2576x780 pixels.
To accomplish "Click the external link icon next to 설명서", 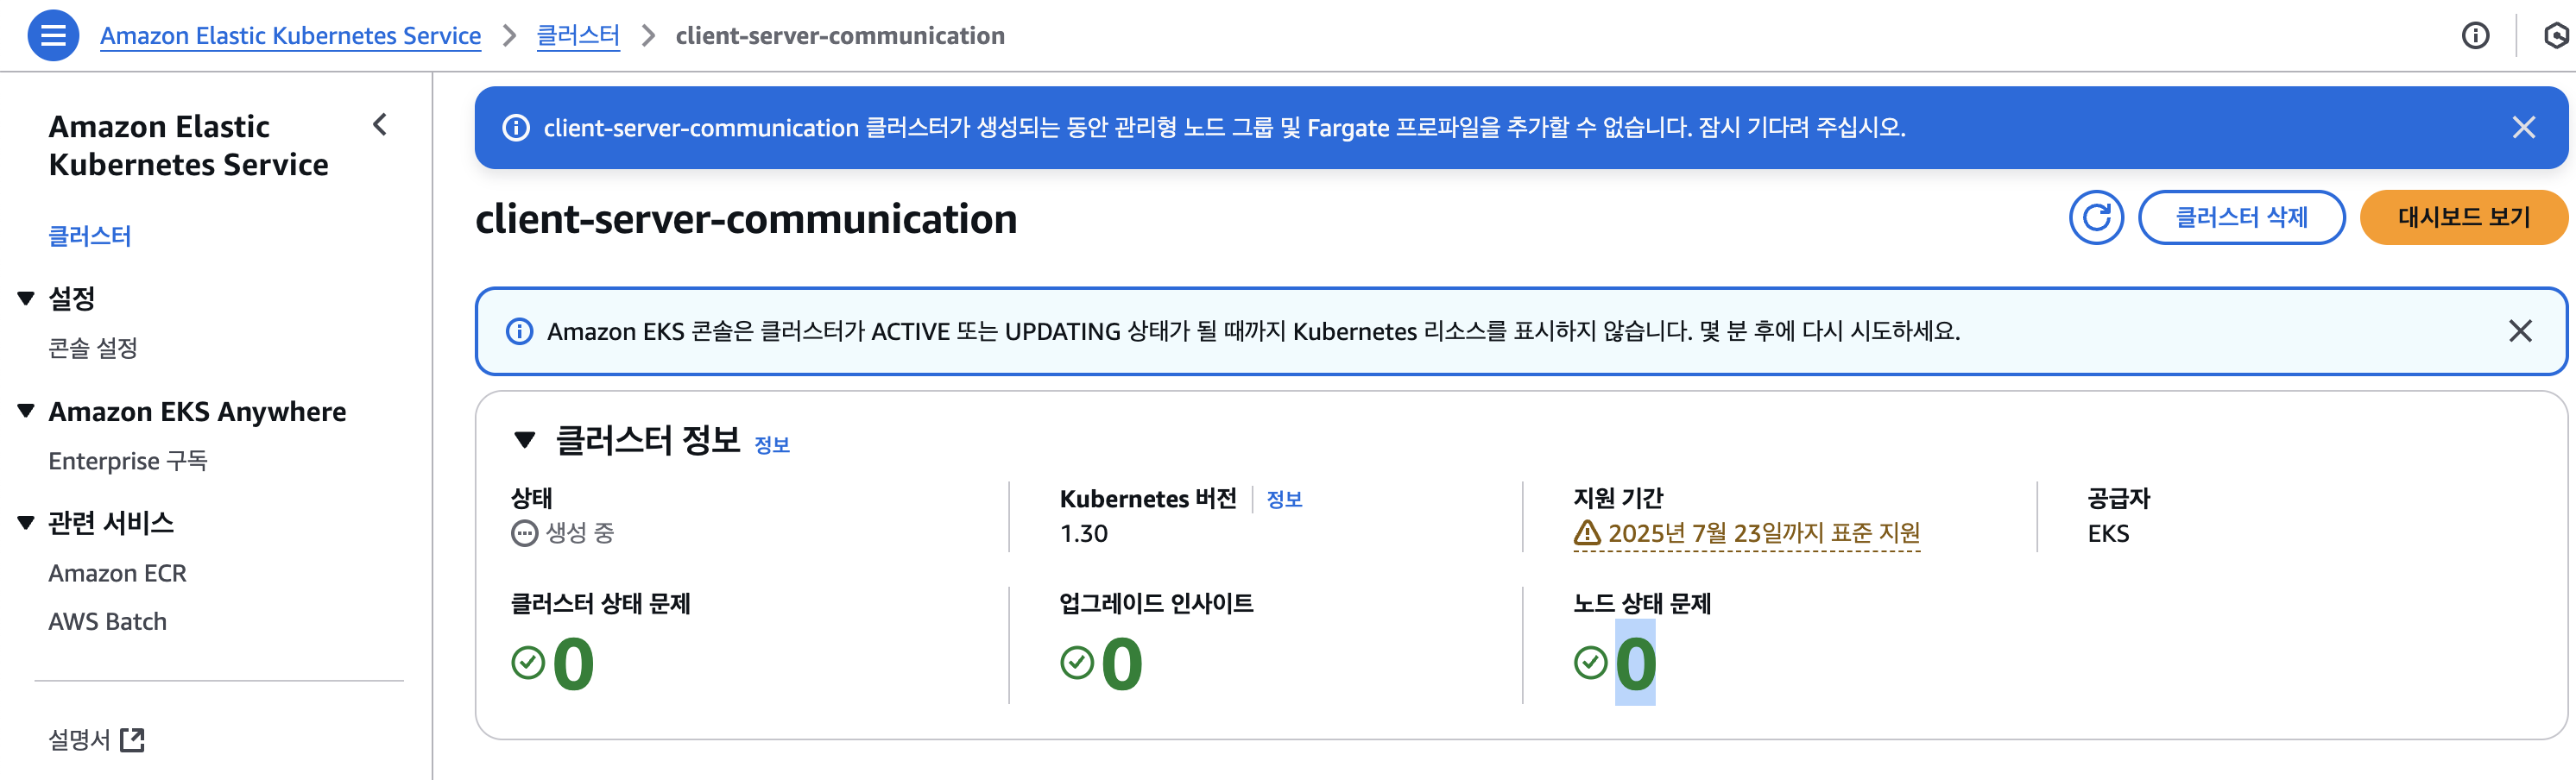I will pyautogui.click(x=132, y=740).
